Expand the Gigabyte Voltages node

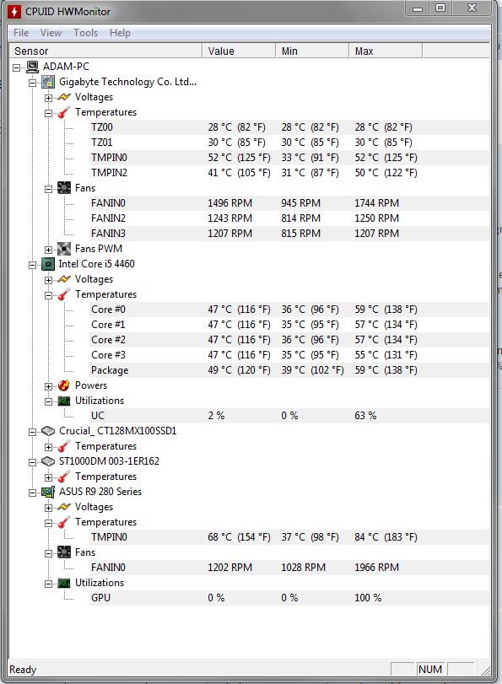point(48,98)
